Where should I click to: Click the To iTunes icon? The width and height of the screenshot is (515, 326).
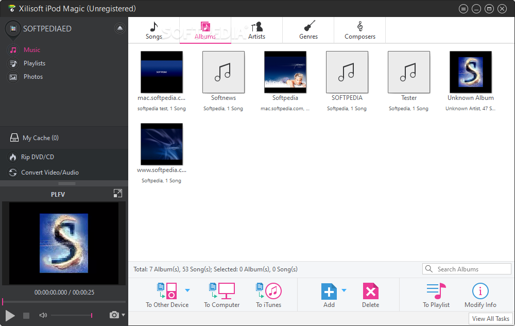pyautogui.click(x=269, y=290)
